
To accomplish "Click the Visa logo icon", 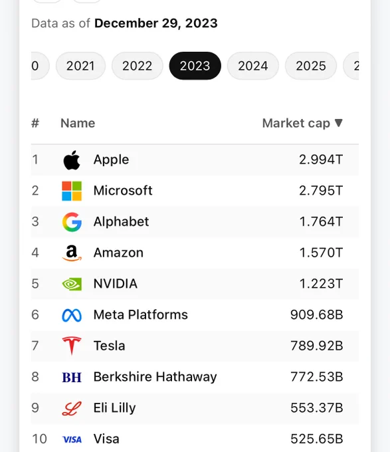I will coord(72,439).
